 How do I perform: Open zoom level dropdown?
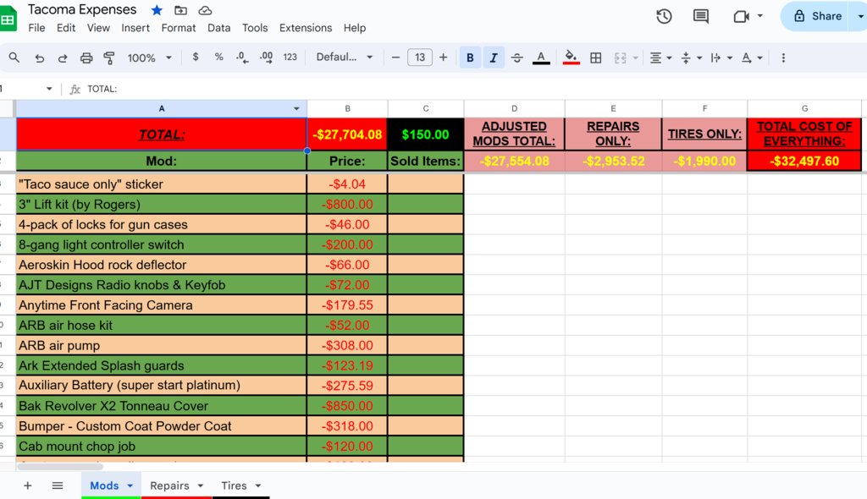pos(149,58)
